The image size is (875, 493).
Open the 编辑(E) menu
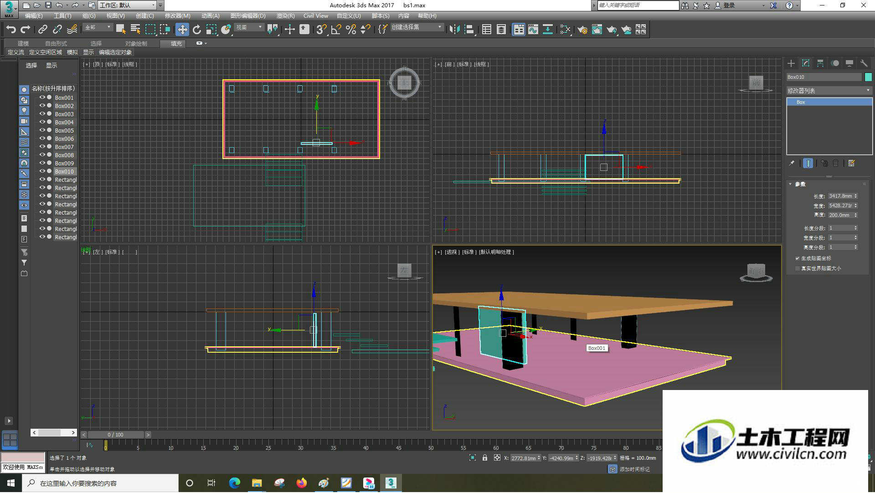[x=34, y=16]
